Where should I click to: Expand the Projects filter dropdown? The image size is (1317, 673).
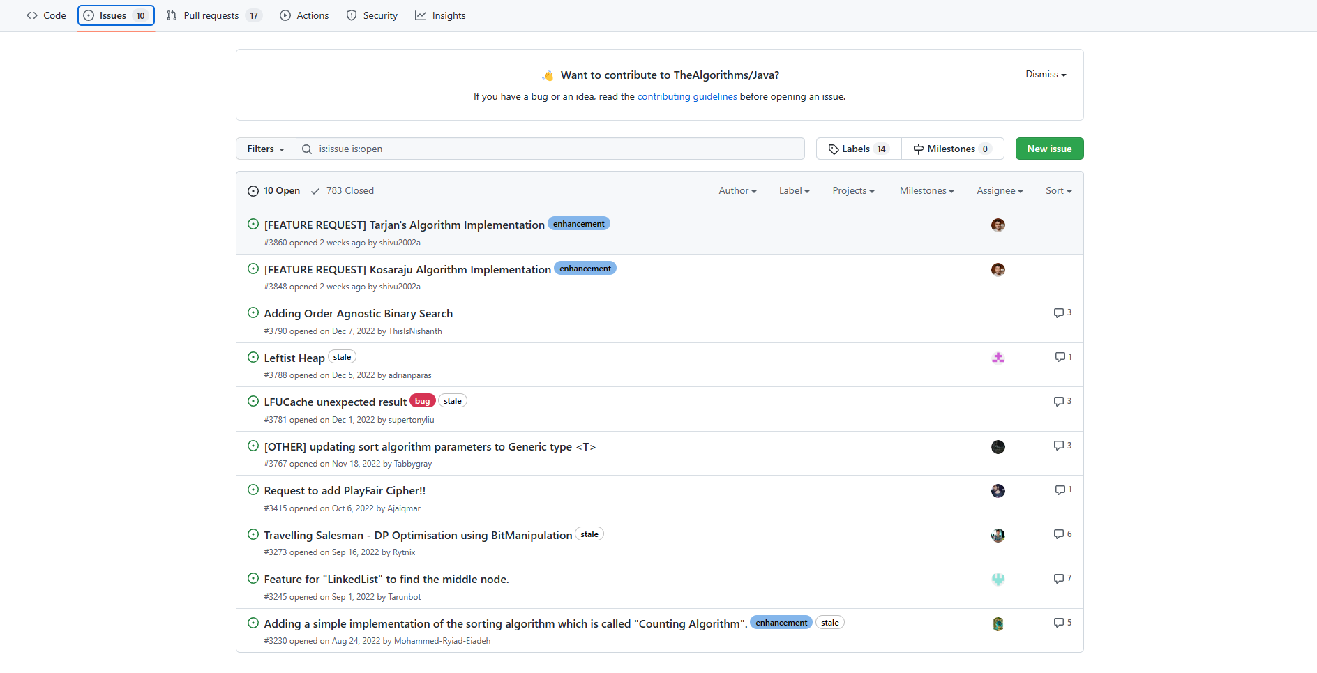[x=853, y=190]
